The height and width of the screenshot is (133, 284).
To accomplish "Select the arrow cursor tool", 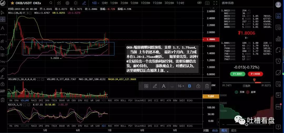I will coord(3,13).
